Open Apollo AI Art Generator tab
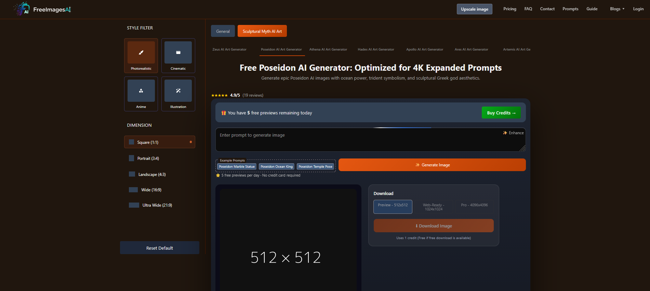Screen dimensions: 650x291 (x=425, y=50)
